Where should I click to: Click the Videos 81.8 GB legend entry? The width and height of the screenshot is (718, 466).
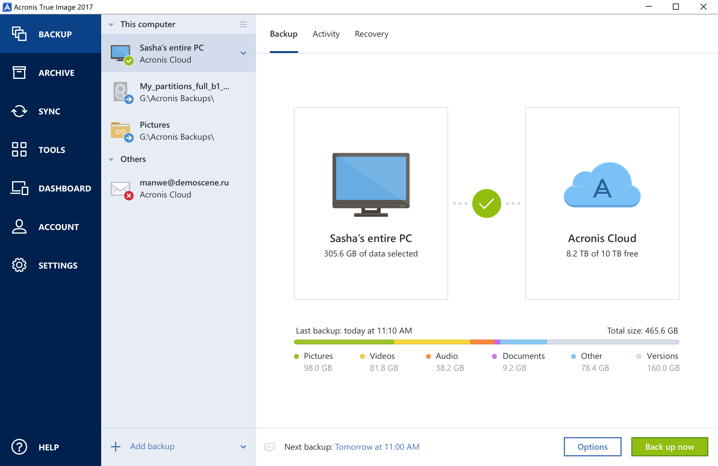[x=379, y=362]
